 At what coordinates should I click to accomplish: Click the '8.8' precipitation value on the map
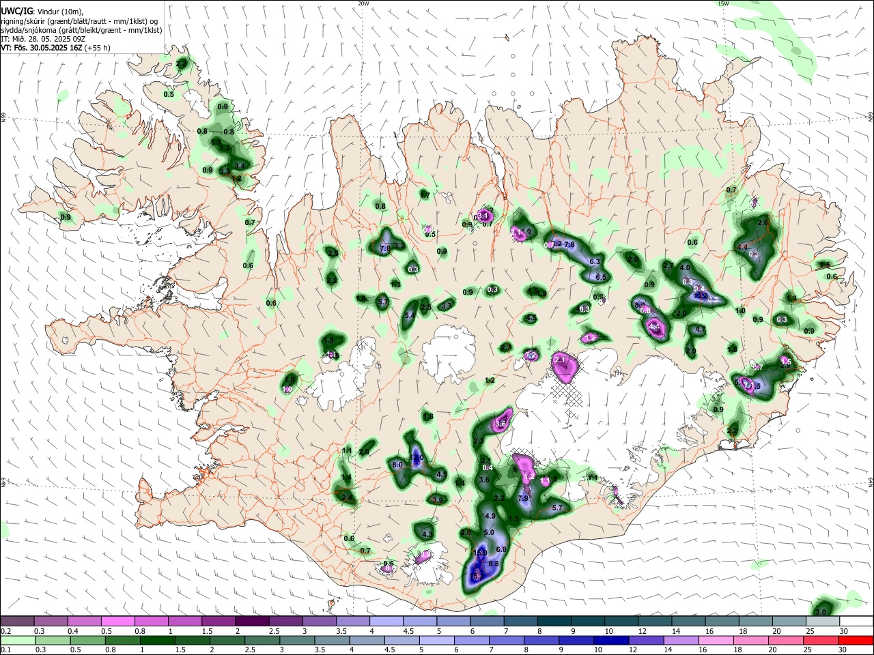pyautogui.click(x=494, y=564)
